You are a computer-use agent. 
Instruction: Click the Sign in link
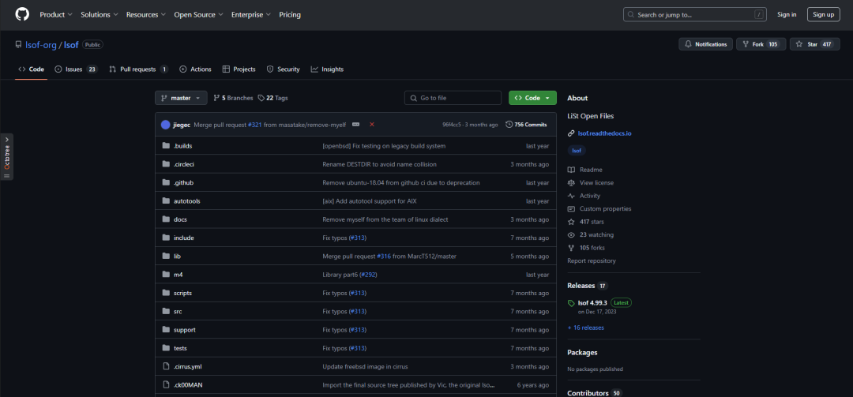click(x=787, y=15)
